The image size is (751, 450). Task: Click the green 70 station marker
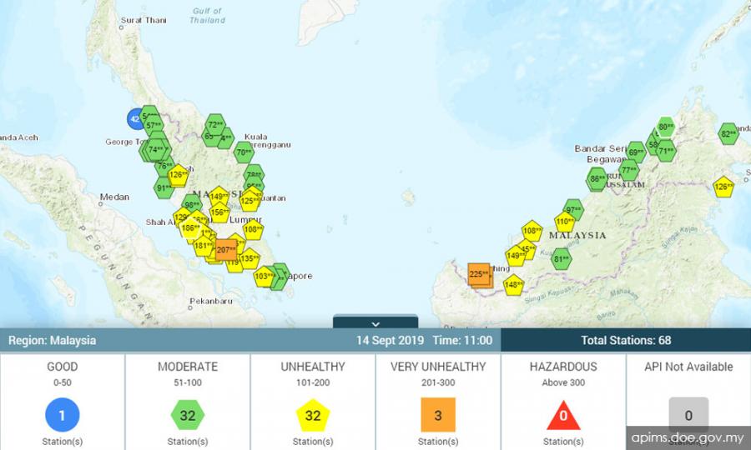pyautogui.click(x=244, y=153)
